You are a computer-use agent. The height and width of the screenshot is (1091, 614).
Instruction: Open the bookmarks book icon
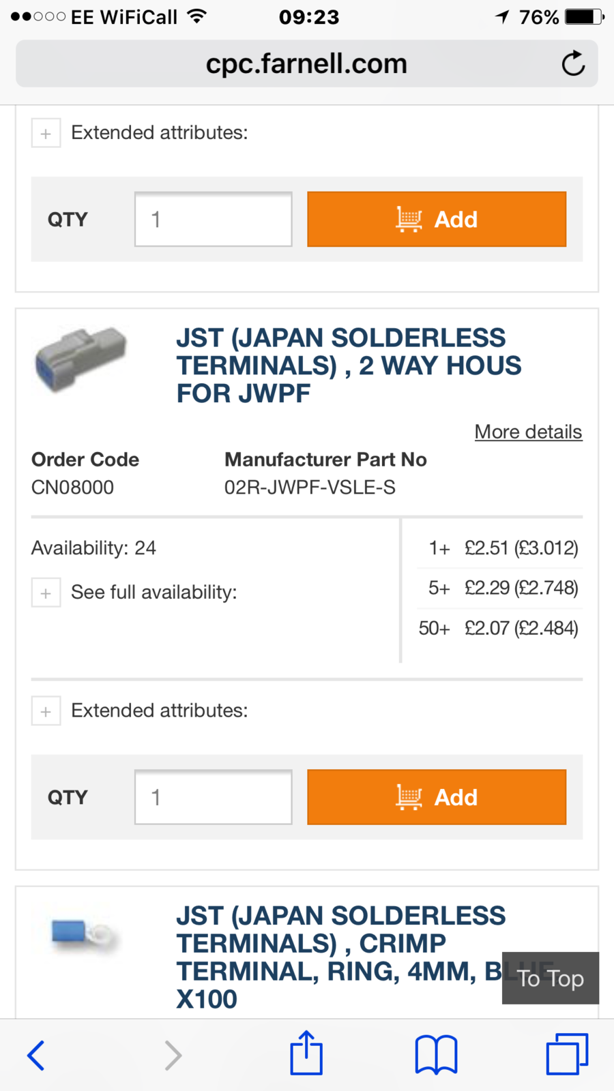click(x=436, y=1055)
